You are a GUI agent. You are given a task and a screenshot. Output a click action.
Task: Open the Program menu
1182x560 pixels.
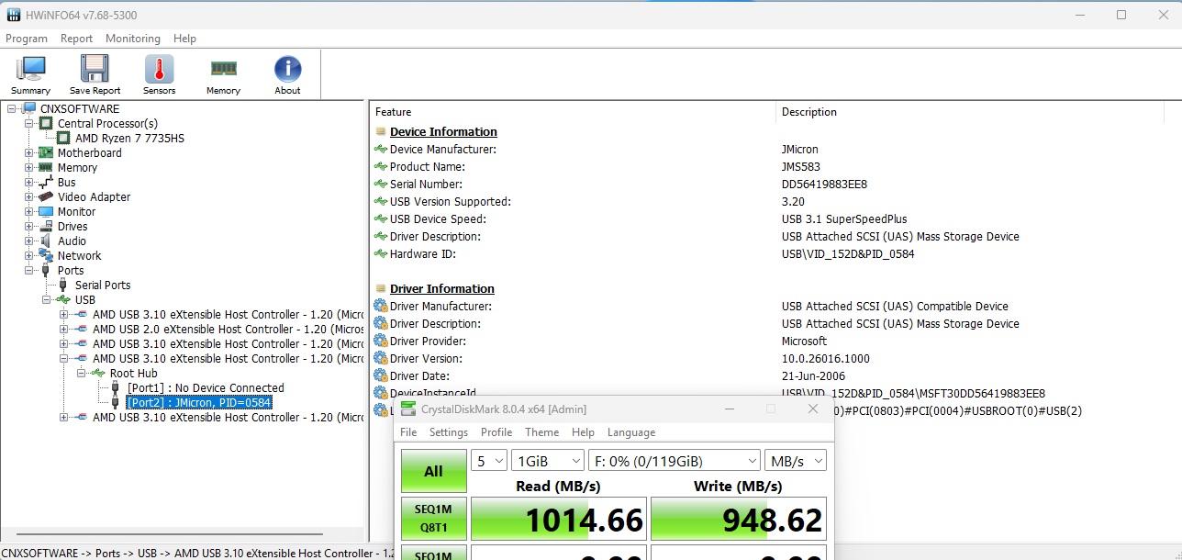(x=27, y=39)
